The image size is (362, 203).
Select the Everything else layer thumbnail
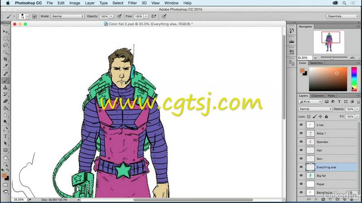point(310,167)
